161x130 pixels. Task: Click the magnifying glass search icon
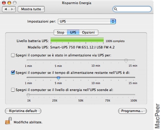[x=116, y=9]
